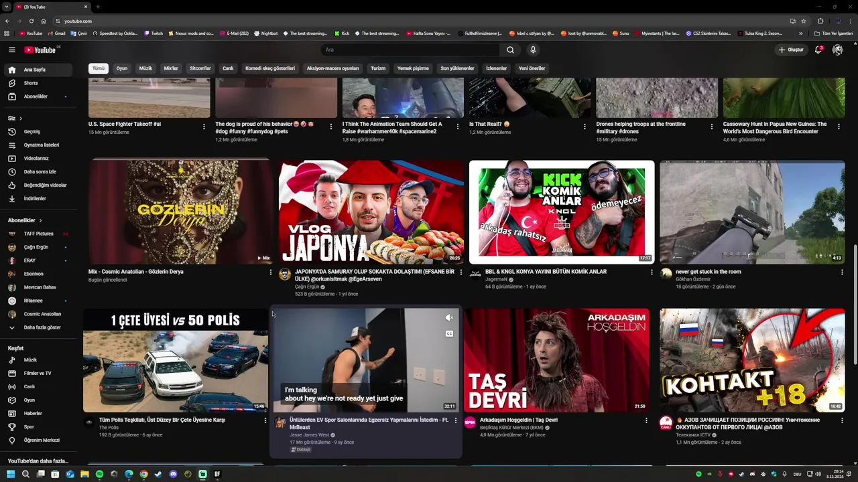
Task: Open options for Taş Devri video
Action: (x=646, y=421)
